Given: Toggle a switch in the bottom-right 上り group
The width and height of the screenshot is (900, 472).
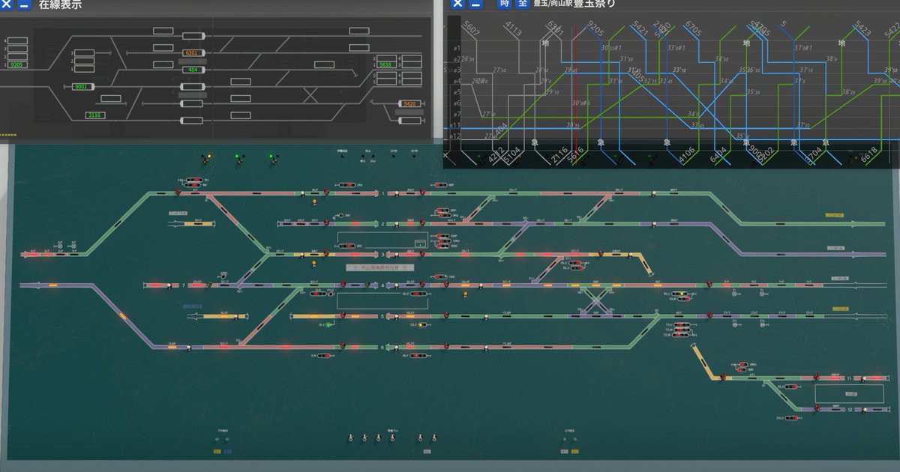Looking at the screenshot, I should pos(565,439).
